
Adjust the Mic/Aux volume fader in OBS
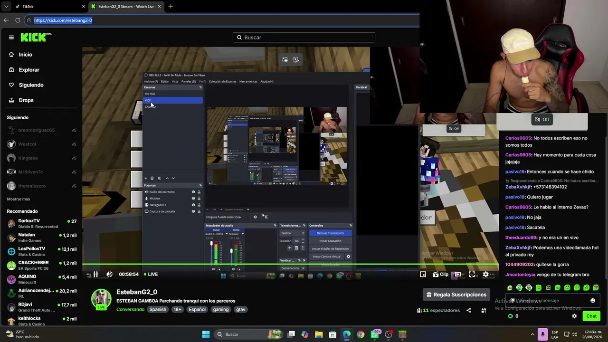click(x=232, y=252)
